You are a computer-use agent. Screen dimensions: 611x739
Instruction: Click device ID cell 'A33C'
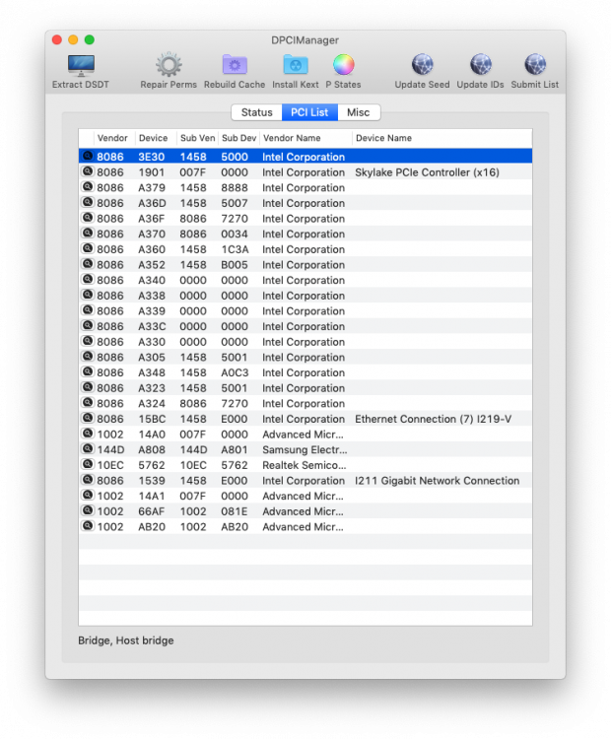click(x=152, y=326)
